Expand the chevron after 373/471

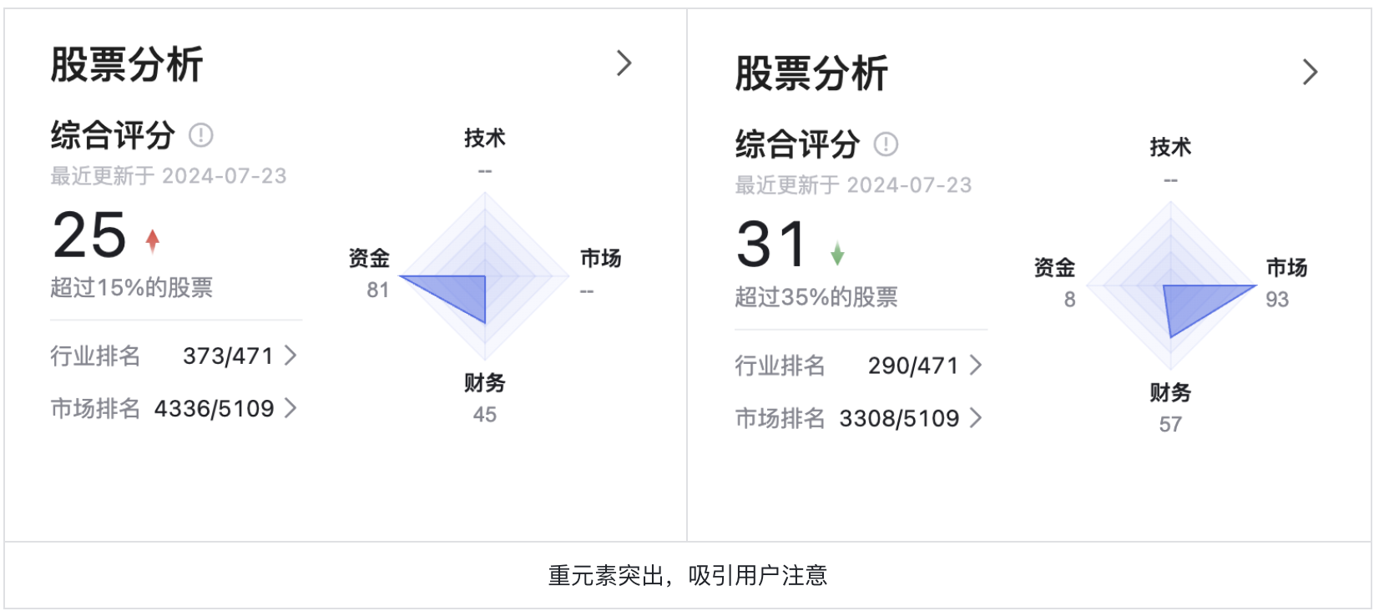point(290,356)
